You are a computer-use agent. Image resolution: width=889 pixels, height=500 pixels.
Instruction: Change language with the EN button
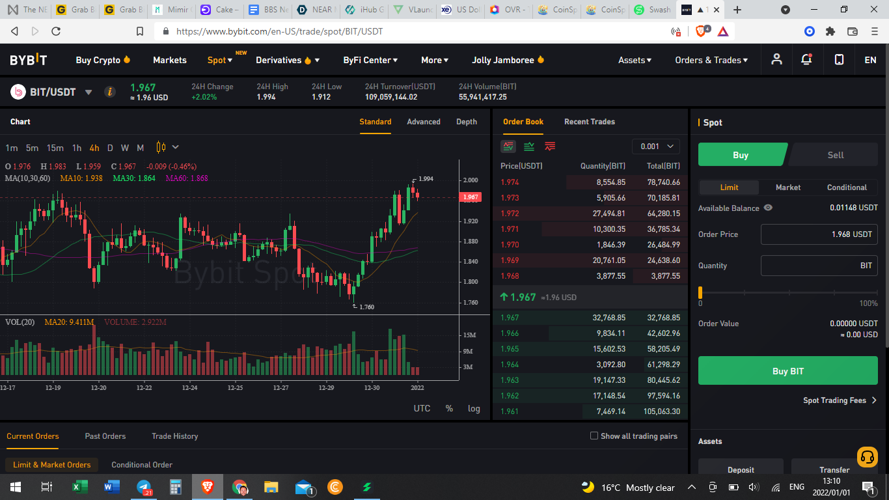pyautogui.click(x=870, y=60)
